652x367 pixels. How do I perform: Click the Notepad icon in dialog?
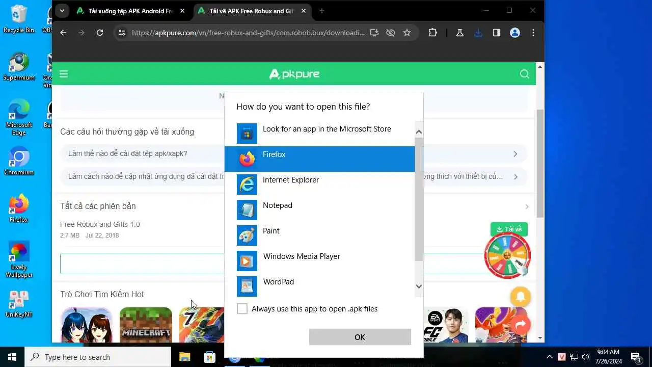pyautogui.click(x=247, y=210)
